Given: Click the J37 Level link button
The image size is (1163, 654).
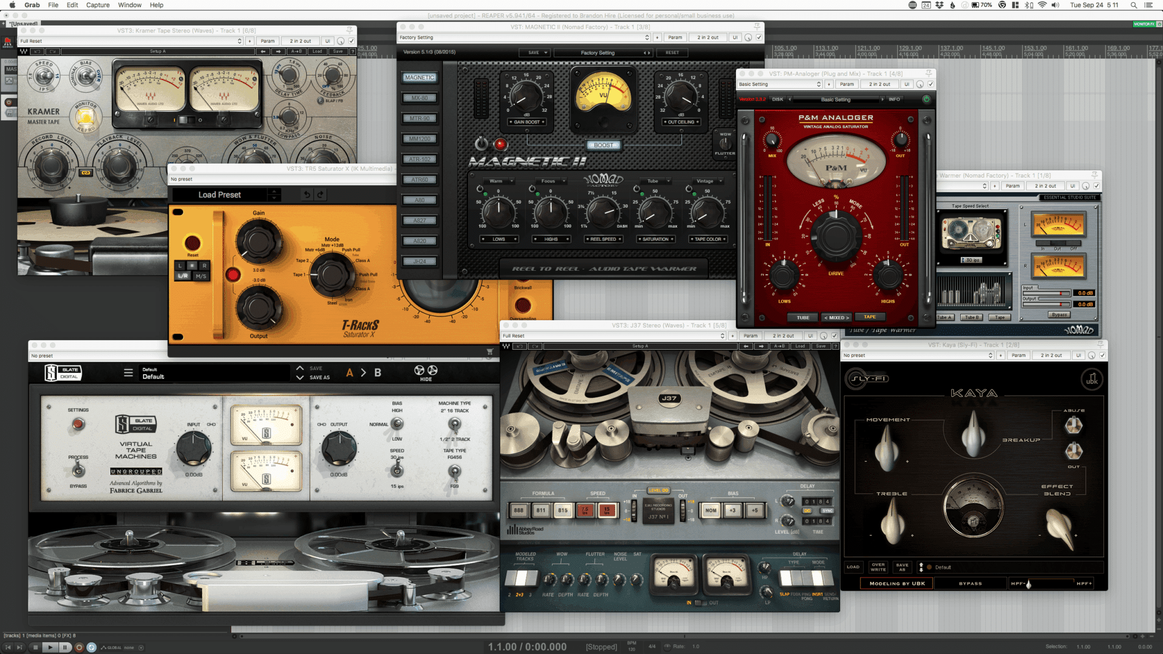Looking at the screenshot, I should click(x=659, y=490).
